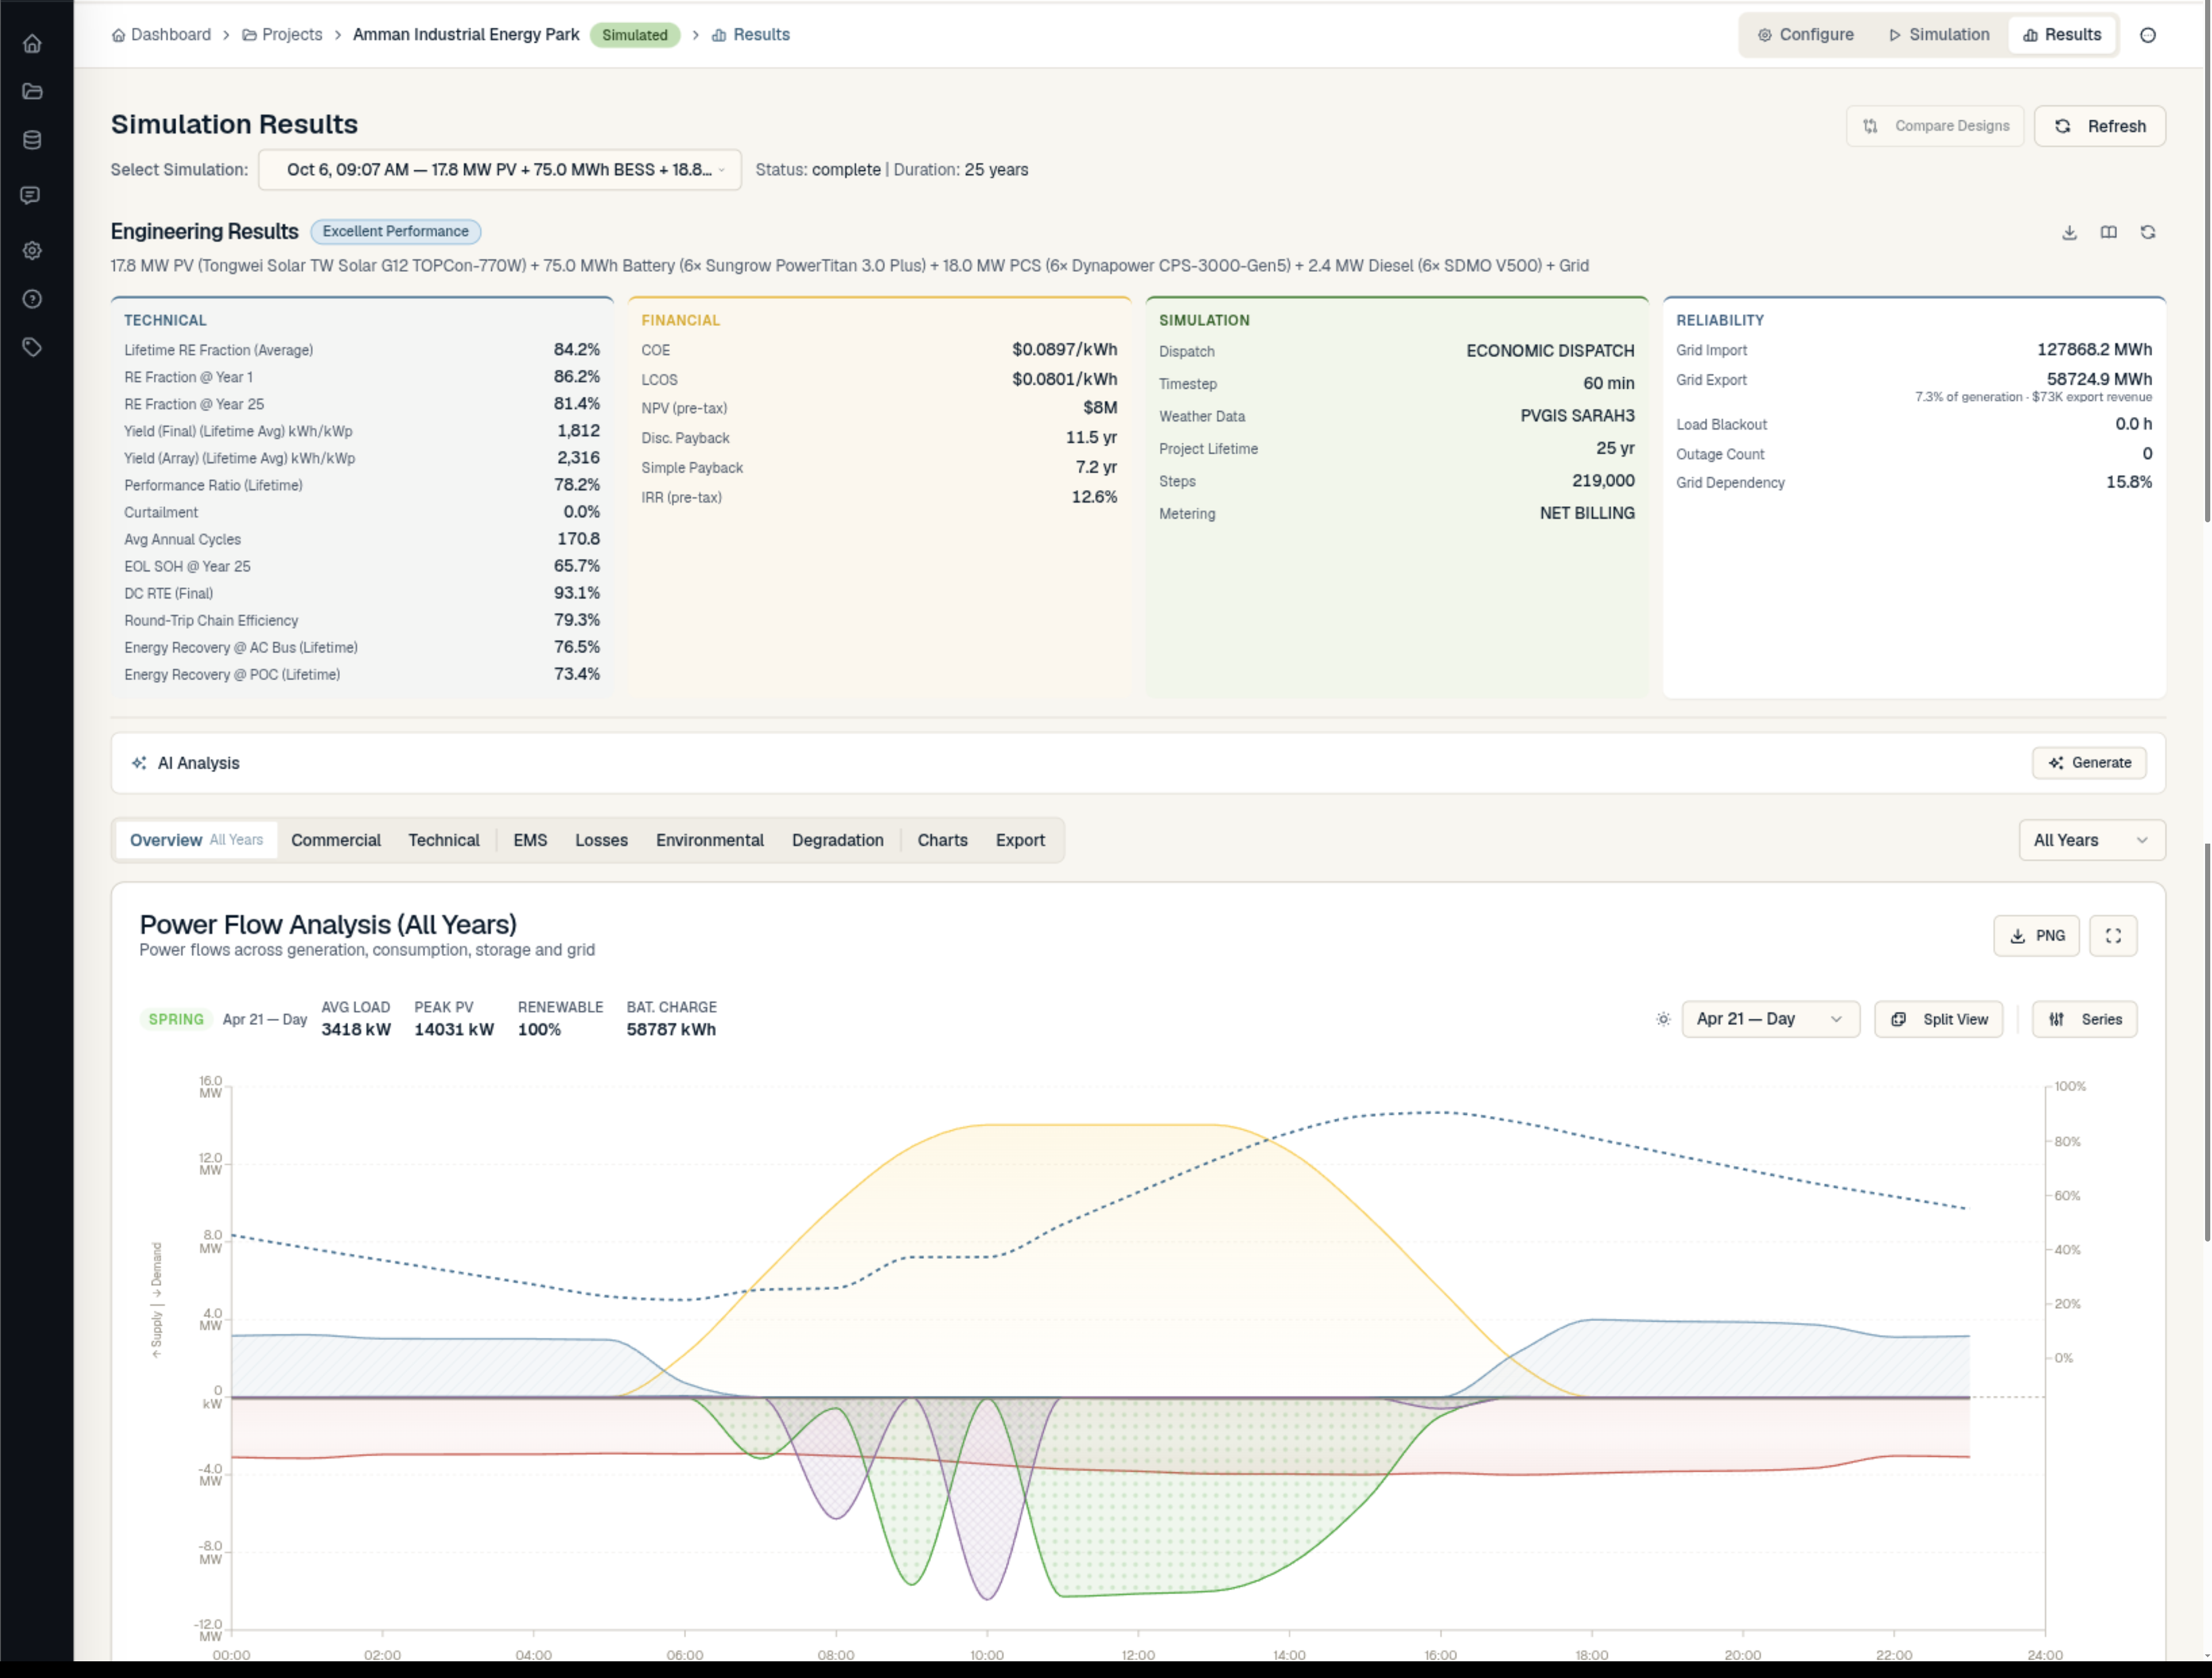Open the Projects breadcrumb link

282,35
